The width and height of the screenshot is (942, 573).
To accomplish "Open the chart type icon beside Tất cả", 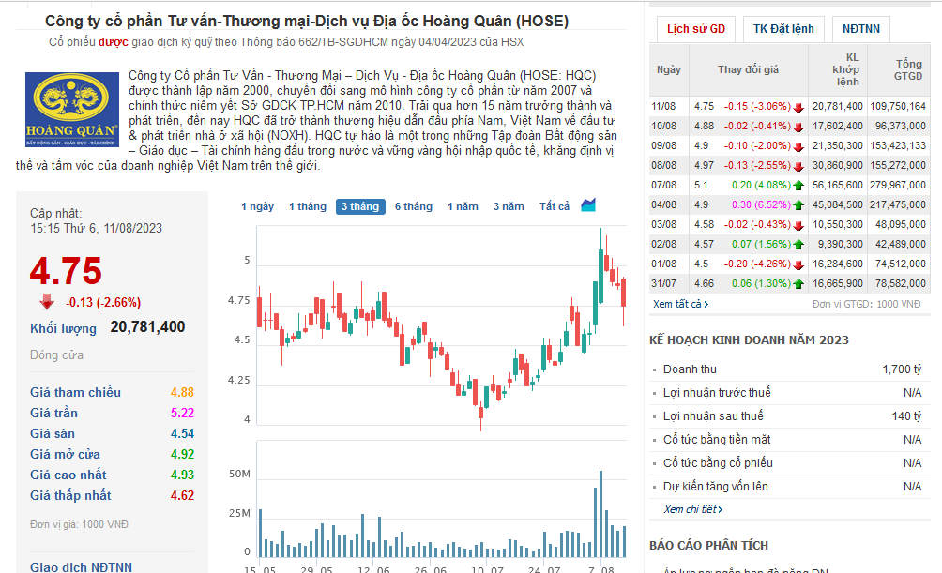I will pos(588,205).
